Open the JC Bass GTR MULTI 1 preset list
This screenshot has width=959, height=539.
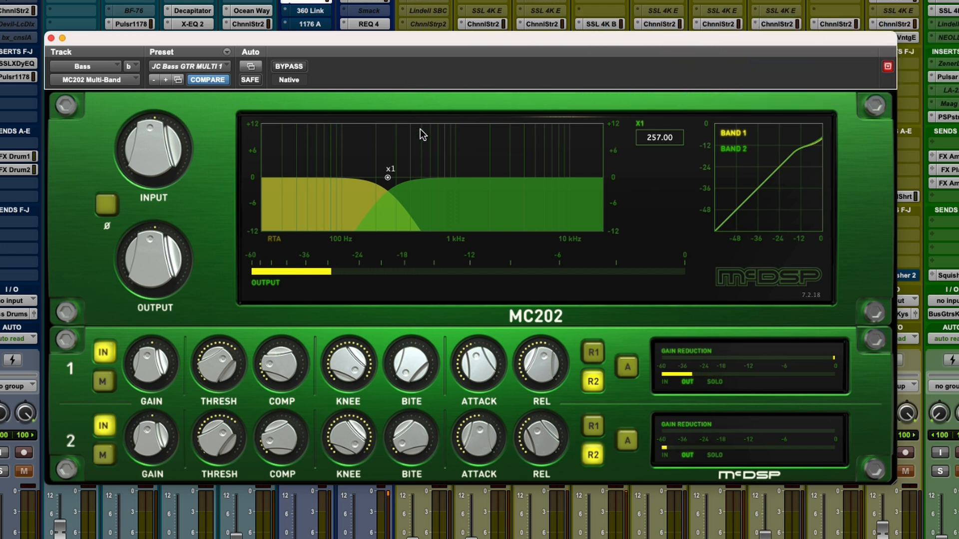click(x=190, y=66)
